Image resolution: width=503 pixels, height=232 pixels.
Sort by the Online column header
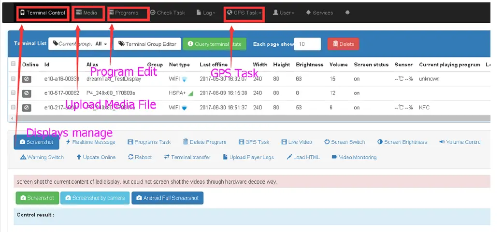(30, 64)
